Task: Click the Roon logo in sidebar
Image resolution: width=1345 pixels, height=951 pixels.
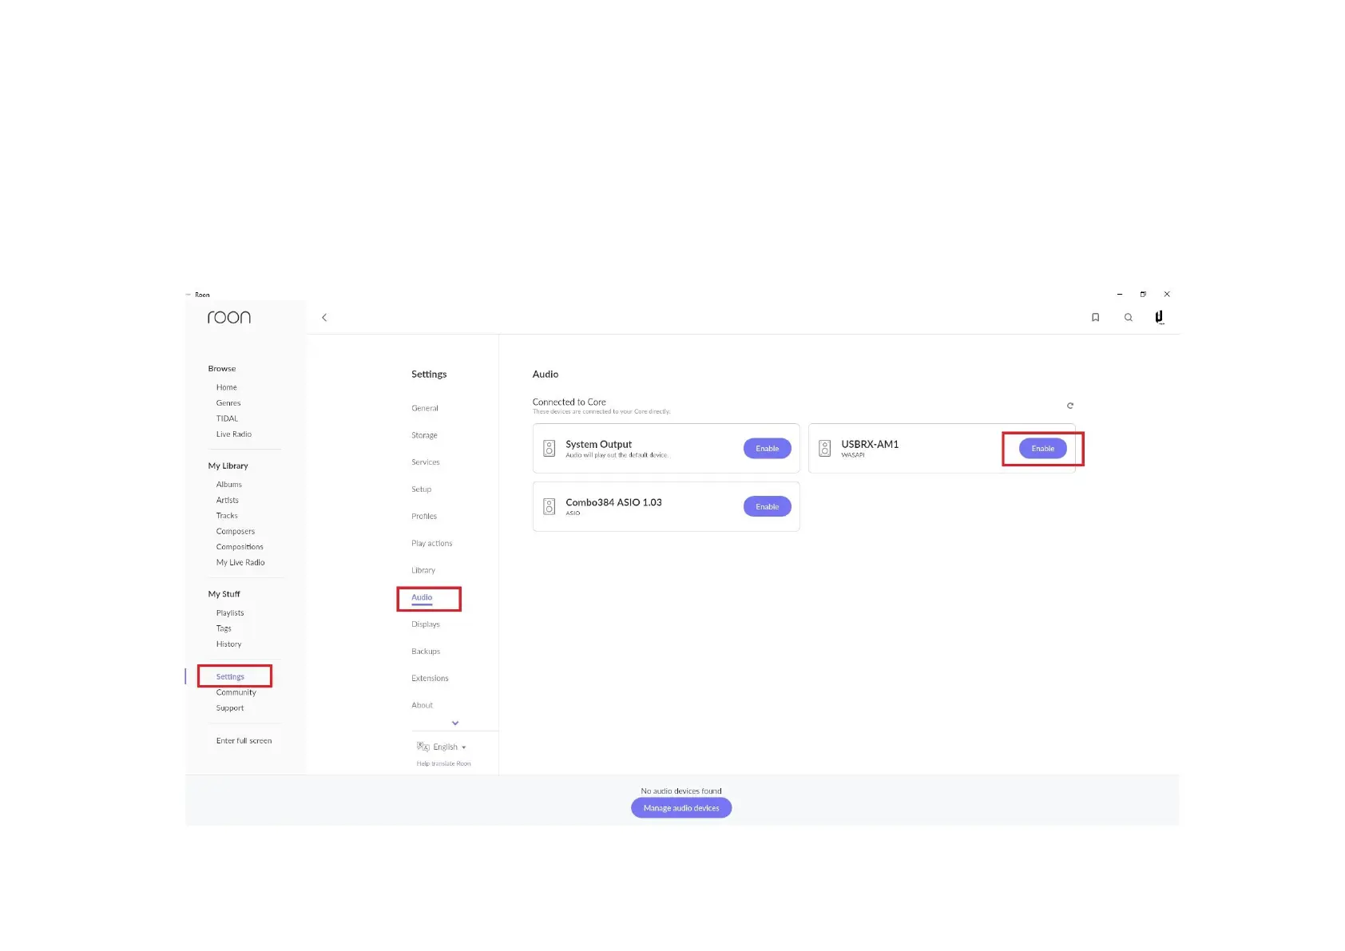Action: point(229,318)
